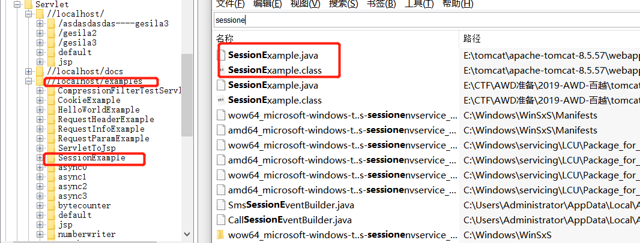Collapse the //localhost/examples tree node

[x=28, y=81]
